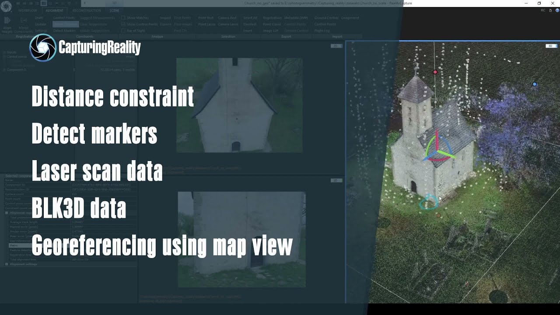Switch to the ALIGNMENT ribbon tab

tap(55, 10)
